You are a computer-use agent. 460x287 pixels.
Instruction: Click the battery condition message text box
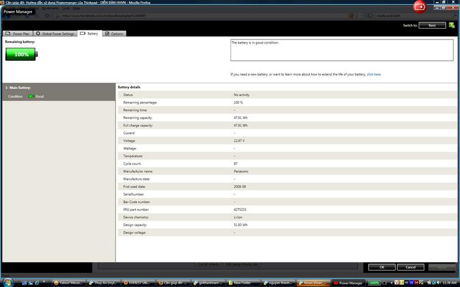click(342, 49)
